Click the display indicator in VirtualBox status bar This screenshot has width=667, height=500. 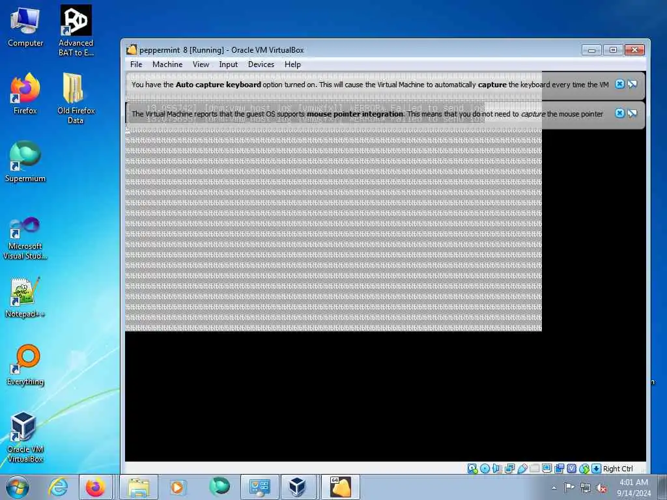(547, 469)
